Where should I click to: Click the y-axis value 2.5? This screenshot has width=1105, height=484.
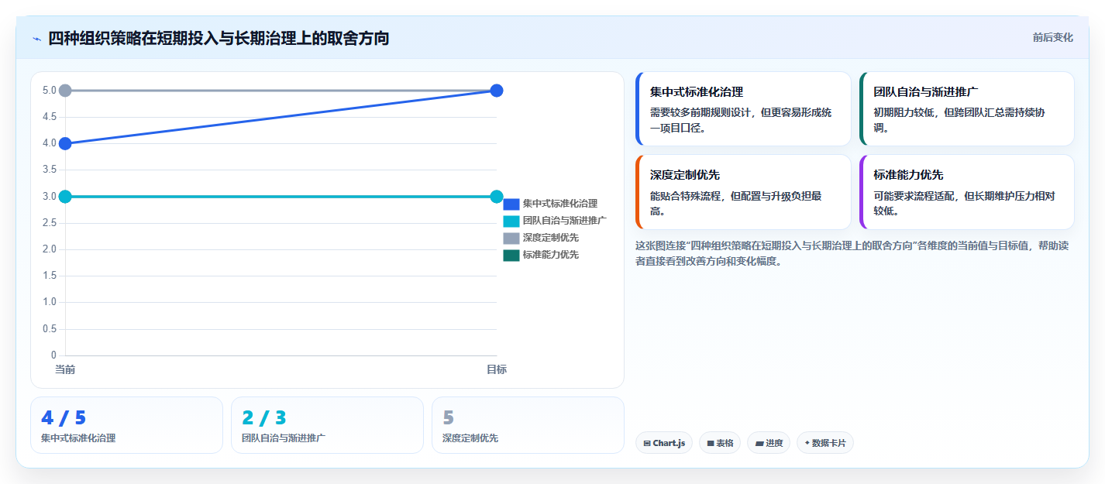[49, 223]
